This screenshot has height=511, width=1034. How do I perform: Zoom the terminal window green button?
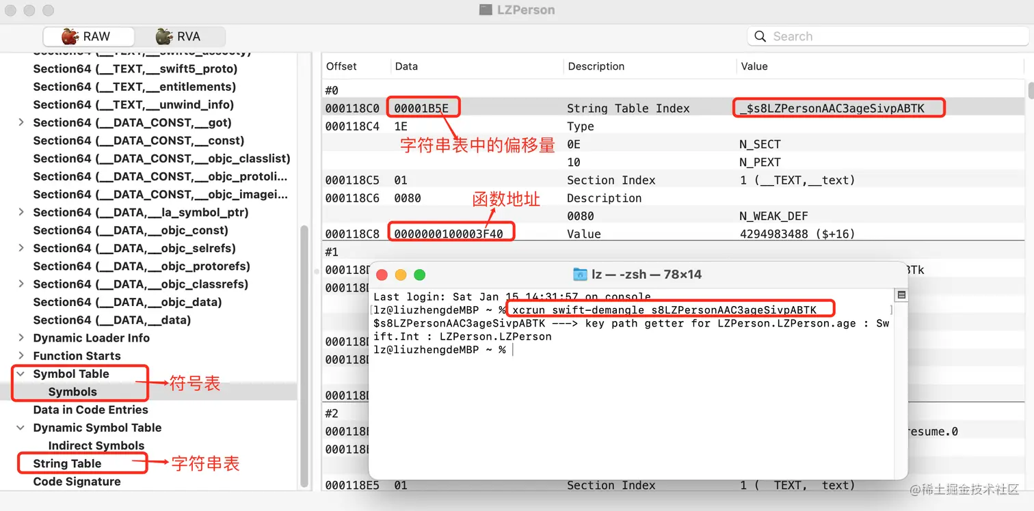(420, 275)
